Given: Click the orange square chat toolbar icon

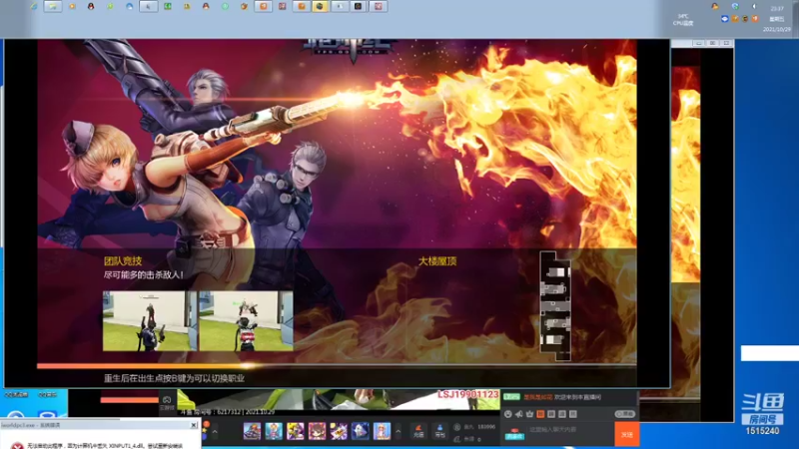Looking at the screenshot, I should 540,414.
